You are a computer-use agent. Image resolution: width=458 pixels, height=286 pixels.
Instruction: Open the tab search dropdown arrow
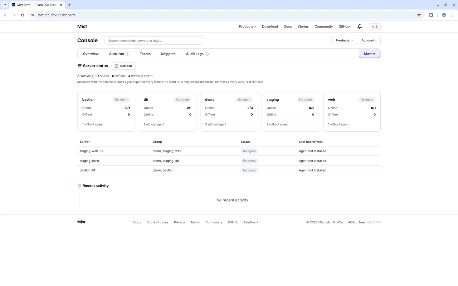coord(5,5)
